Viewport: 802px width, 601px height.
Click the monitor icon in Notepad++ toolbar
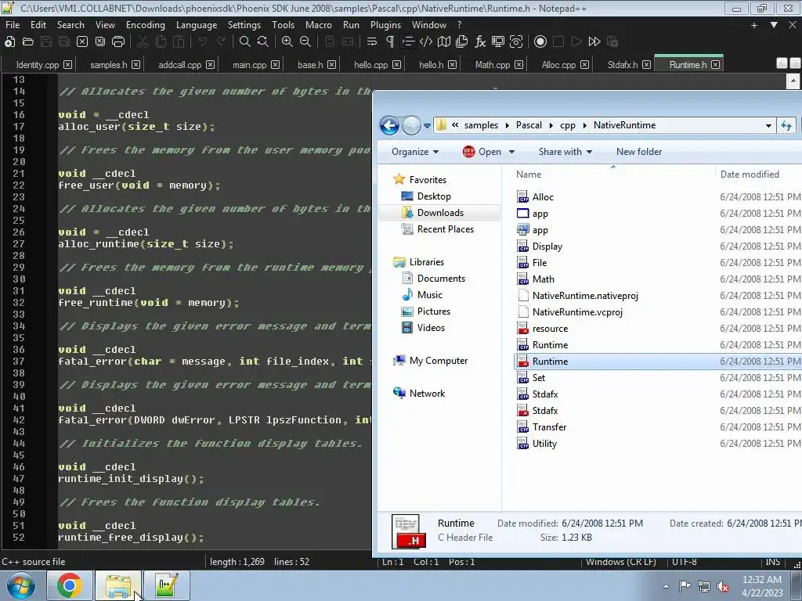coord(497,42)
